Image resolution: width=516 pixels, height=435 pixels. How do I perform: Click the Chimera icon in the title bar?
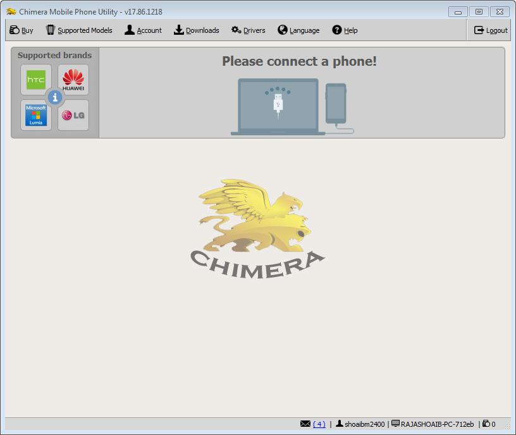(11, 12)
